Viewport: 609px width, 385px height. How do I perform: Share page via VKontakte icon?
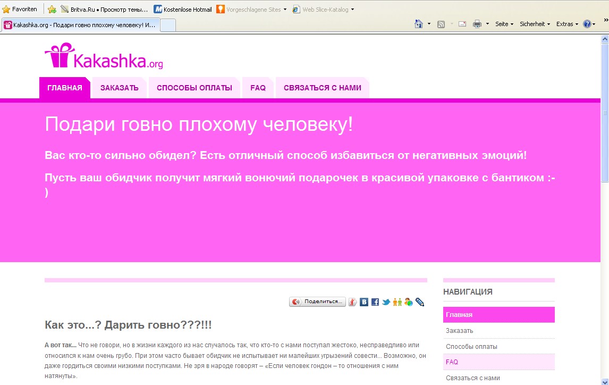click(x=364, y=302)
